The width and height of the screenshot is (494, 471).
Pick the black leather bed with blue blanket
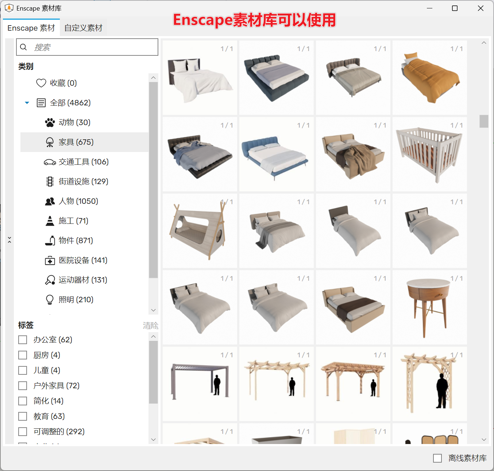pos(200,154)
